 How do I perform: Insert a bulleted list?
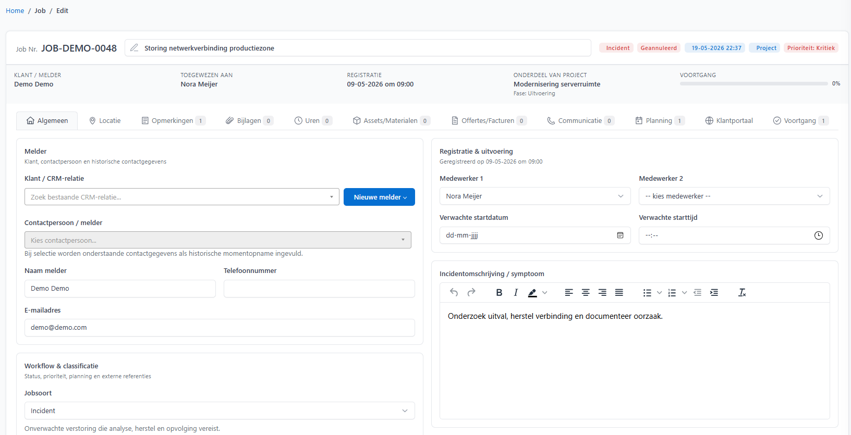[647, 293]
